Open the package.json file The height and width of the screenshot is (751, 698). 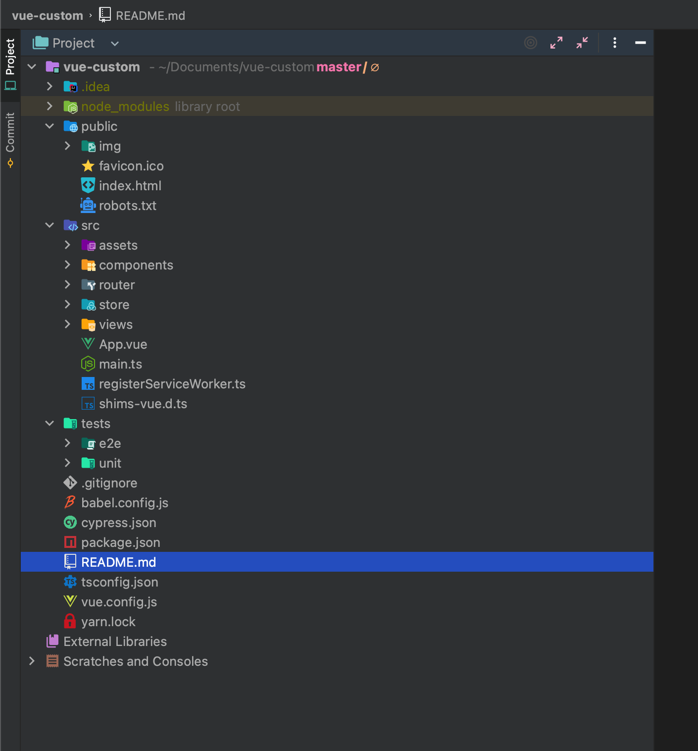120,542
